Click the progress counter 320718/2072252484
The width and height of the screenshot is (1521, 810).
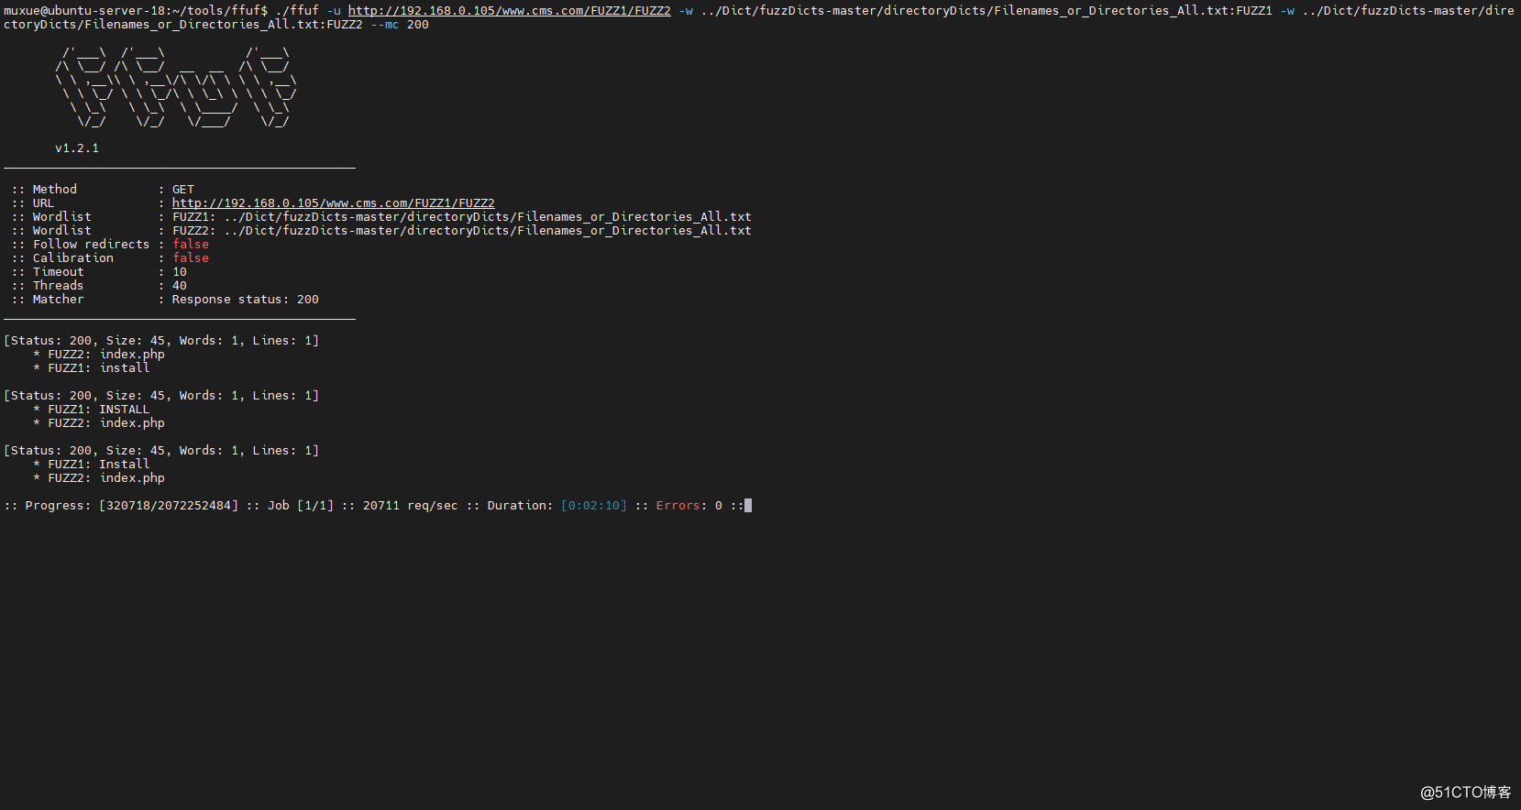[169, 506]
